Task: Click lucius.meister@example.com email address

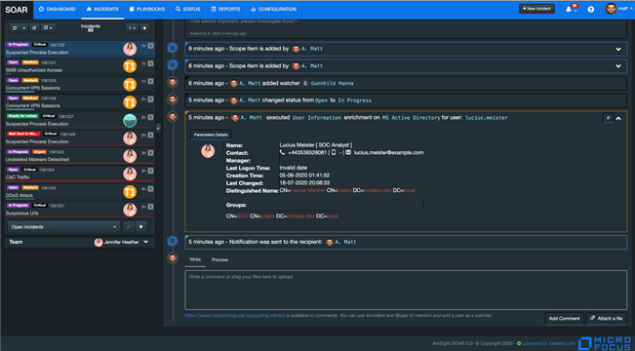Action: pyautogui.click(x=389, y=153)
